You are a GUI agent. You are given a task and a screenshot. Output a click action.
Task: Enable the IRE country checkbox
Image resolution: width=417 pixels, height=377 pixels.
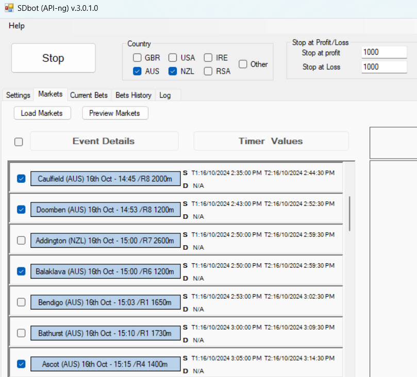[x=208, y=58]
